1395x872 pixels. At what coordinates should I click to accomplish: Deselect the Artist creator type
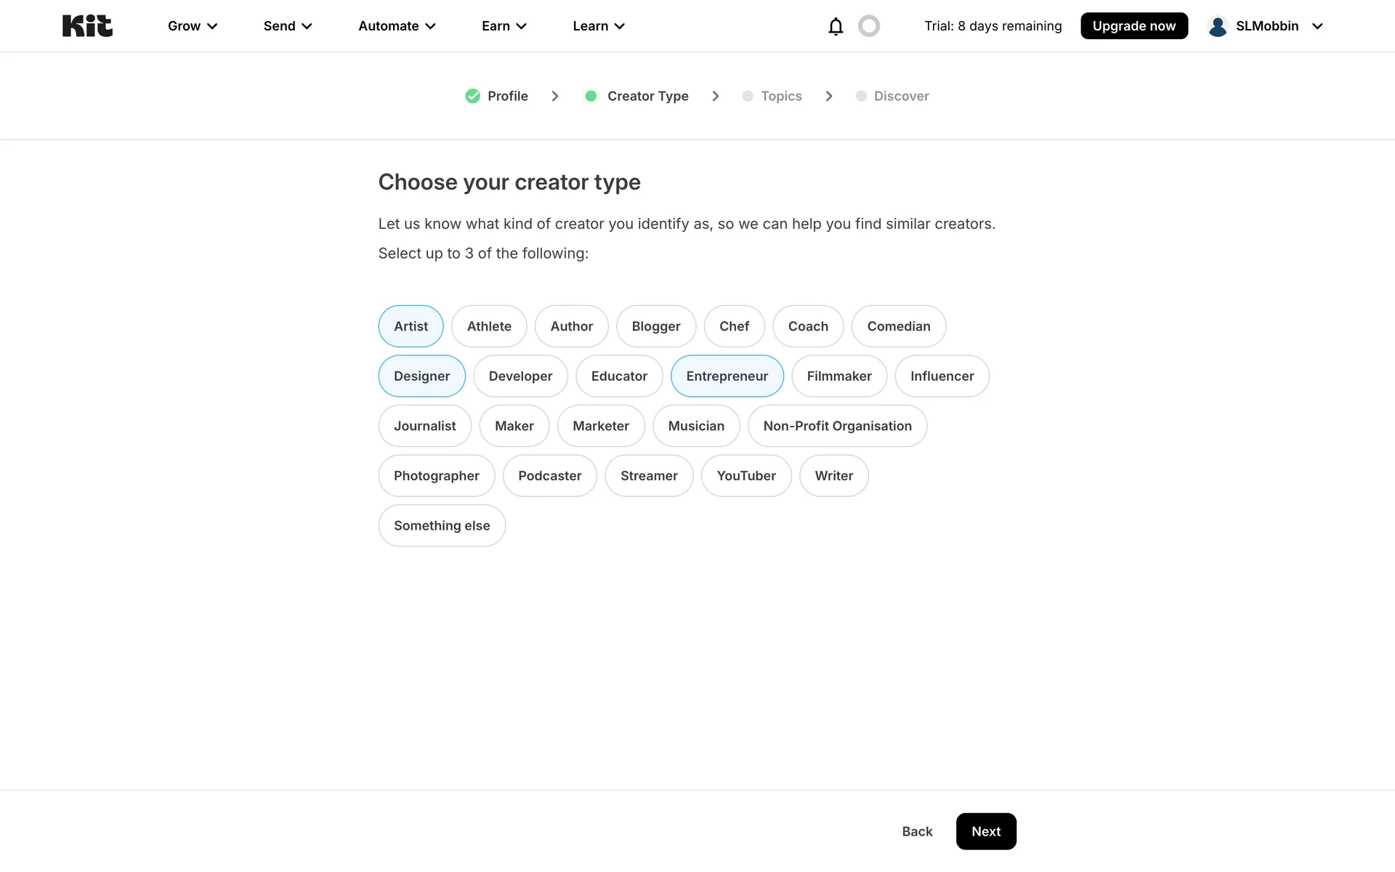point(411,326)
